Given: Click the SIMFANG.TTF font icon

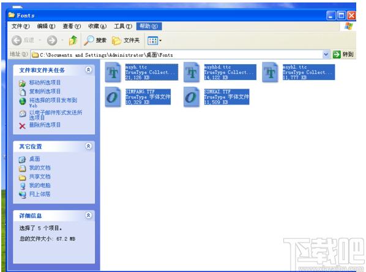Looking at the screenshot, I should (x=113, y=97).
